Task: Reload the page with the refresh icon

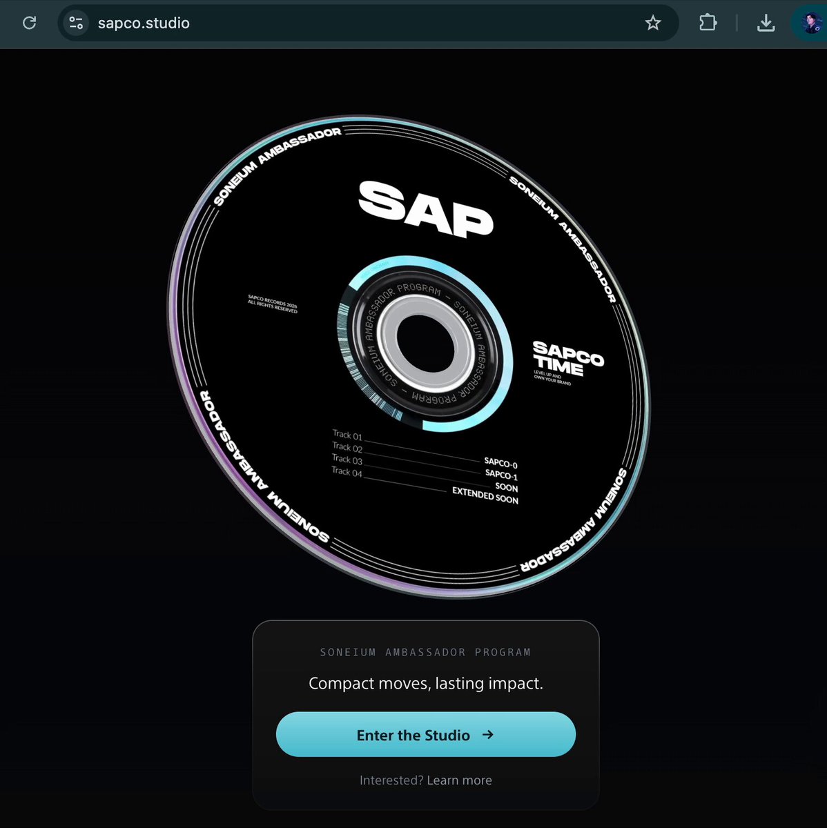Action: tap(29, 23)
